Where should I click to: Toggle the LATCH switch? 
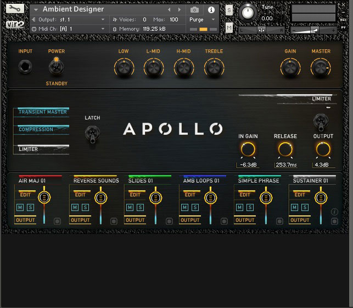coord(92,134)
